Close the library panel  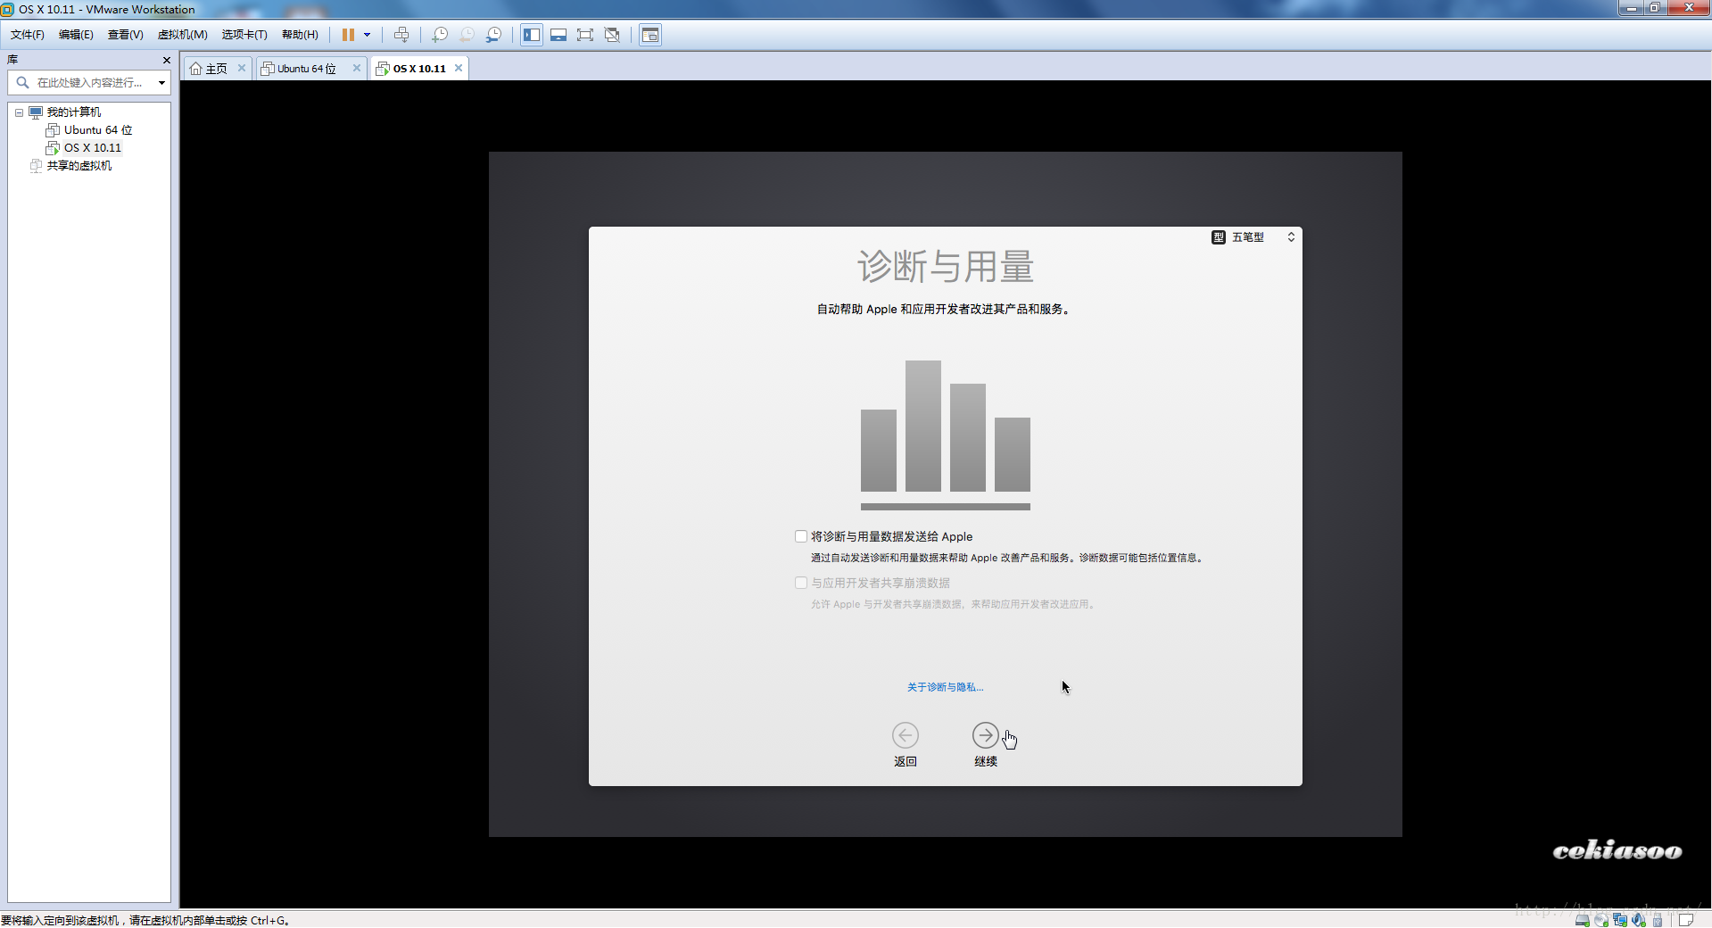point(166,60)
